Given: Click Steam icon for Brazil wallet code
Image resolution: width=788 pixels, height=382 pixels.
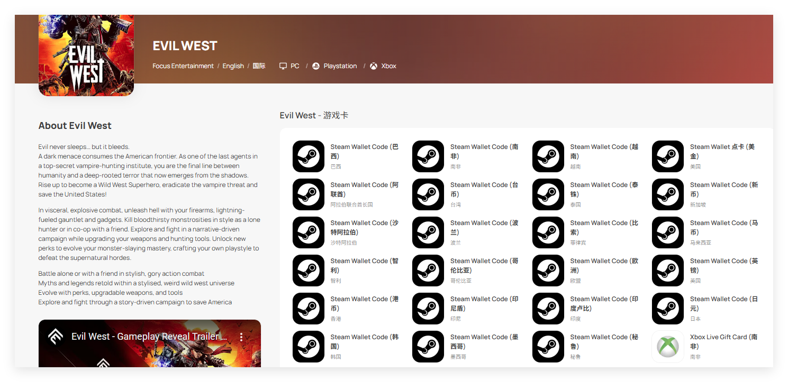Looking at the screenshot, I should (309, 156).
